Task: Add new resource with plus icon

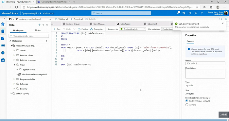Action: [39, 25]
